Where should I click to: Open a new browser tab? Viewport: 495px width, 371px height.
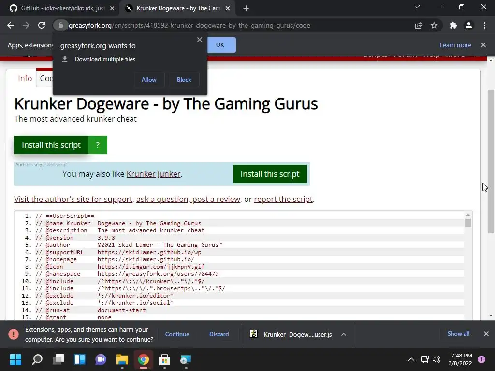246,9
